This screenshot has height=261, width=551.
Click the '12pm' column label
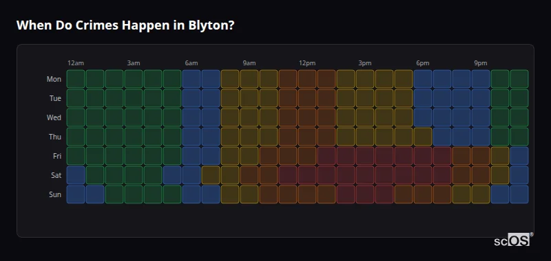click(307, 63)
